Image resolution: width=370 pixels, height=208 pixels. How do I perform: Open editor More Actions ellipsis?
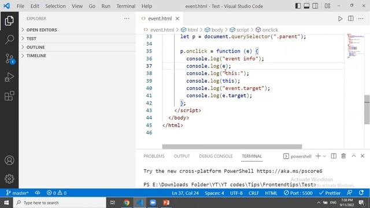(x=361, y=18)
